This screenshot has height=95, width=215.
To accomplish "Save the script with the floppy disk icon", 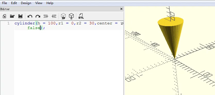I will click(x=20, y=16).
